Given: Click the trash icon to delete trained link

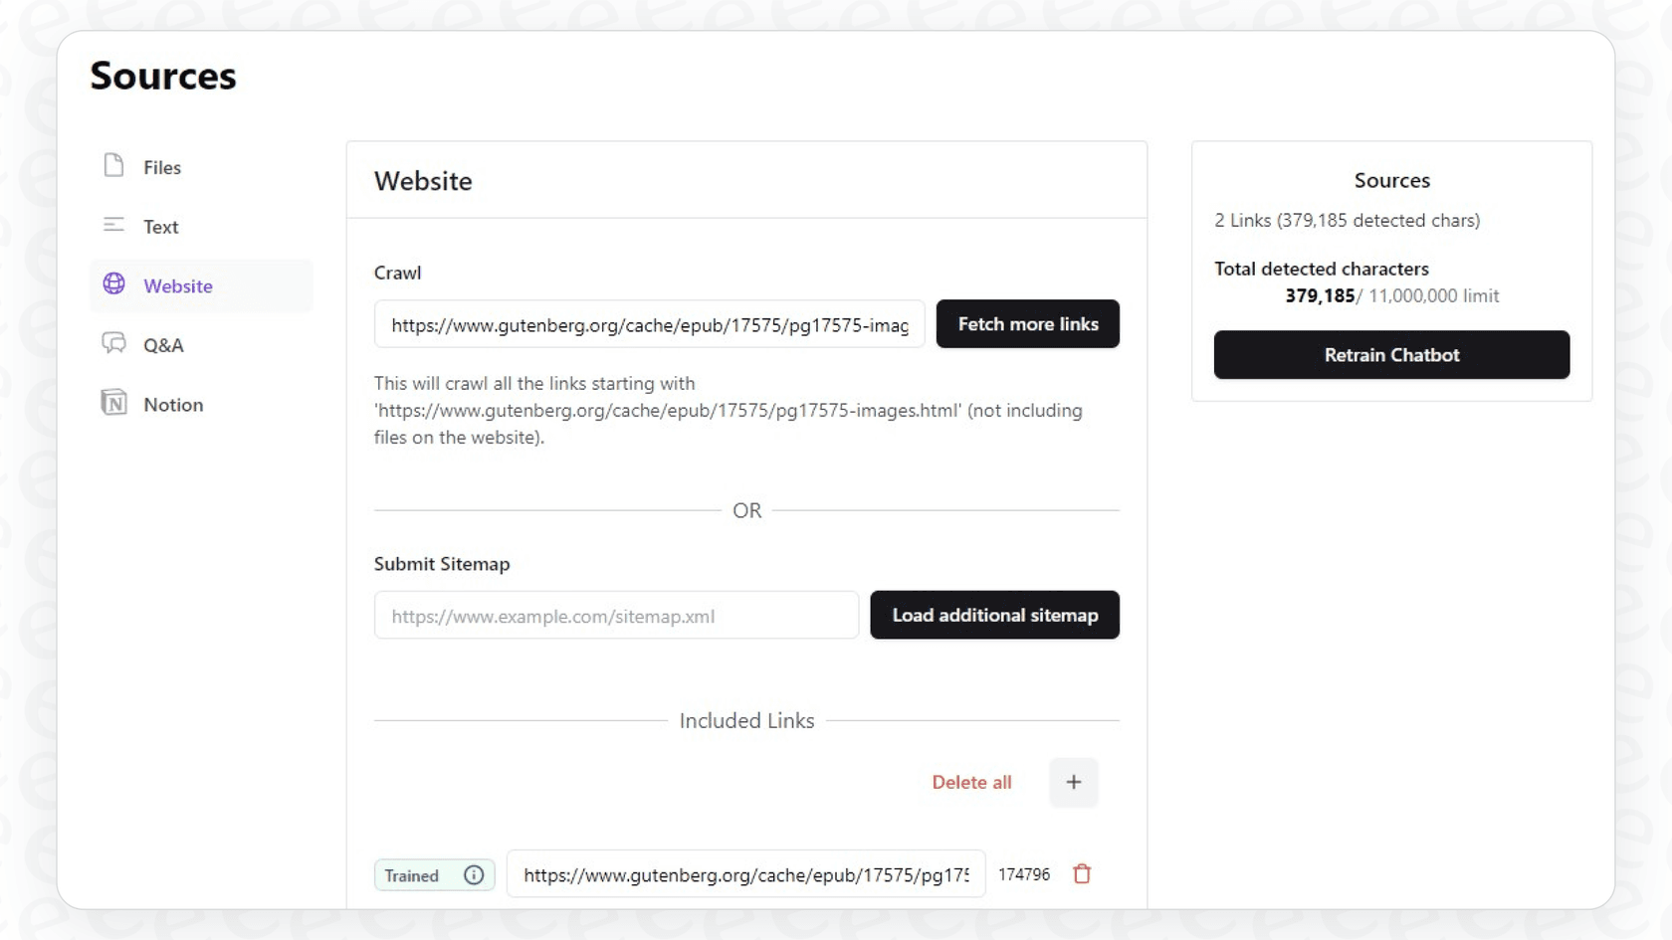Looking at the screenshot, I should (1083, 874).
